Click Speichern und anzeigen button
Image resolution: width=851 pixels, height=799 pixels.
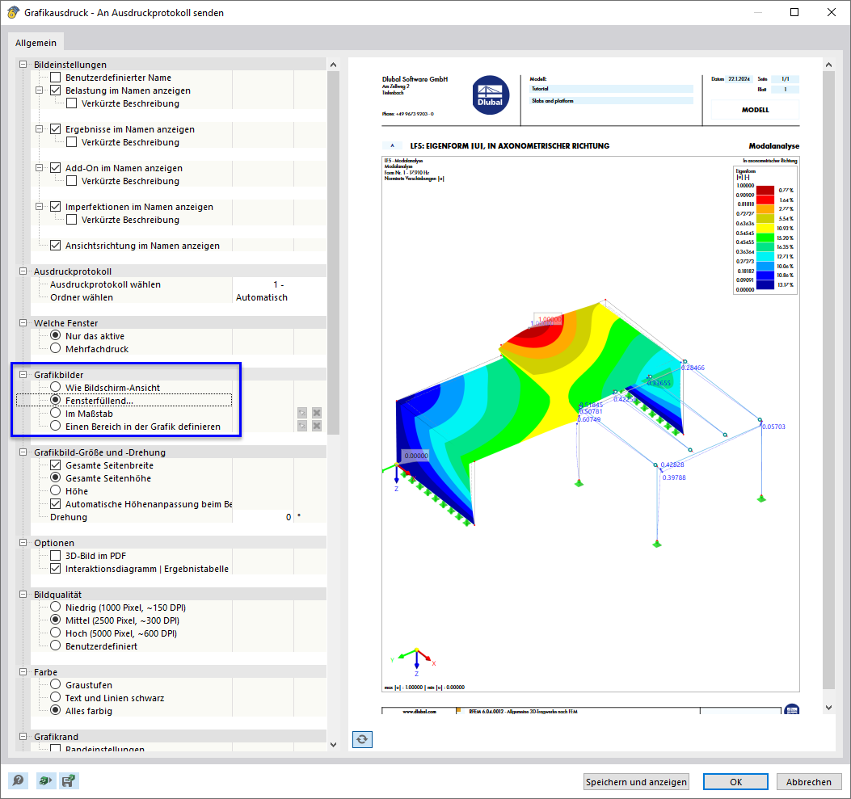(x=636, y=782)
